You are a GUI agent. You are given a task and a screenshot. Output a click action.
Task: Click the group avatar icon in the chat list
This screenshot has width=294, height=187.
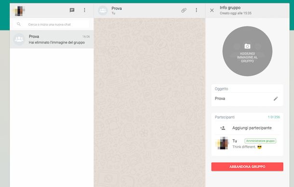click(19, 39)
